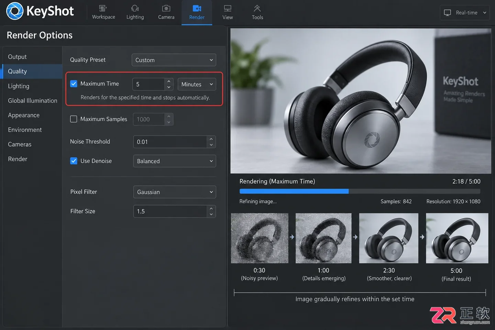Image resolution: width=495 pixels, height=330 pixels.
Task: Increase Maximum Time with up arrow
Action: (x=169, y=81)
